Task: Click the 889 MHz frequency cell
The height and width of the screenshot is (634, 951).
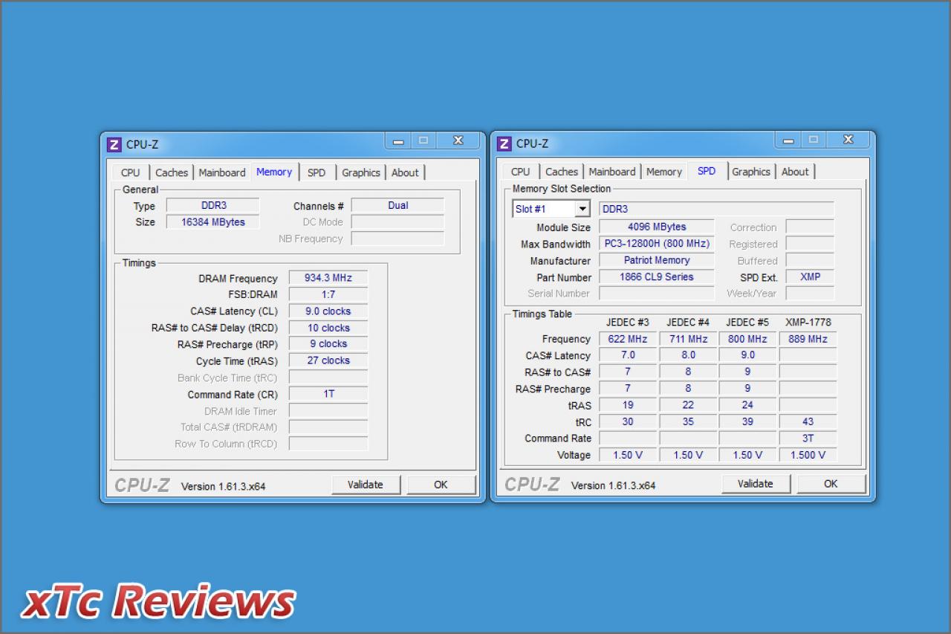Action: [x=808, y=339]
